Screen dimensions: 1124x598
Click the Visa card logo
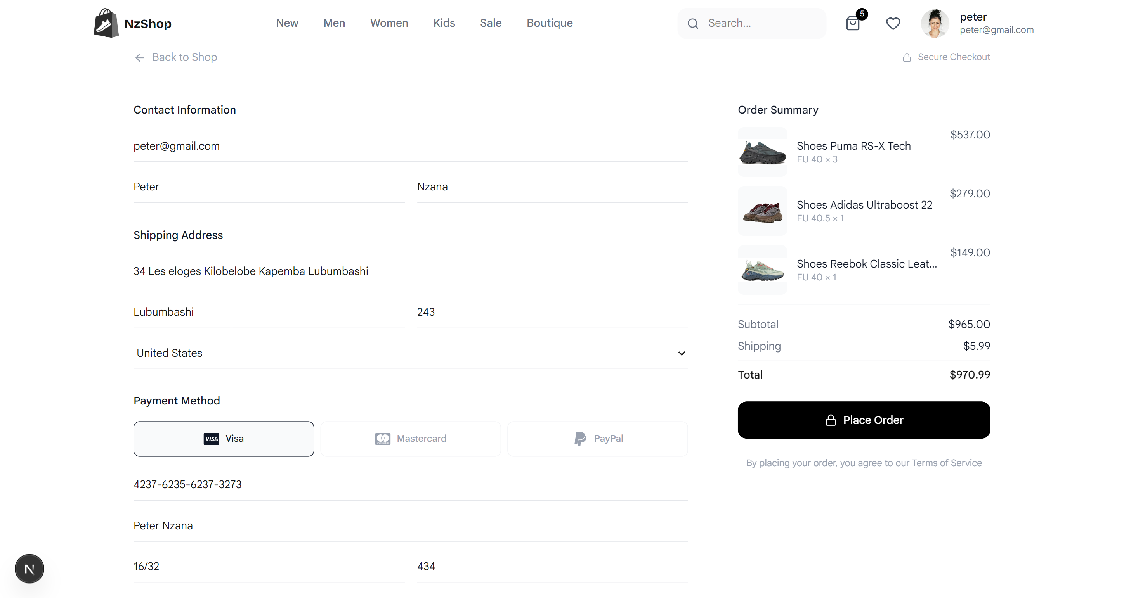[x=211, y=439]
